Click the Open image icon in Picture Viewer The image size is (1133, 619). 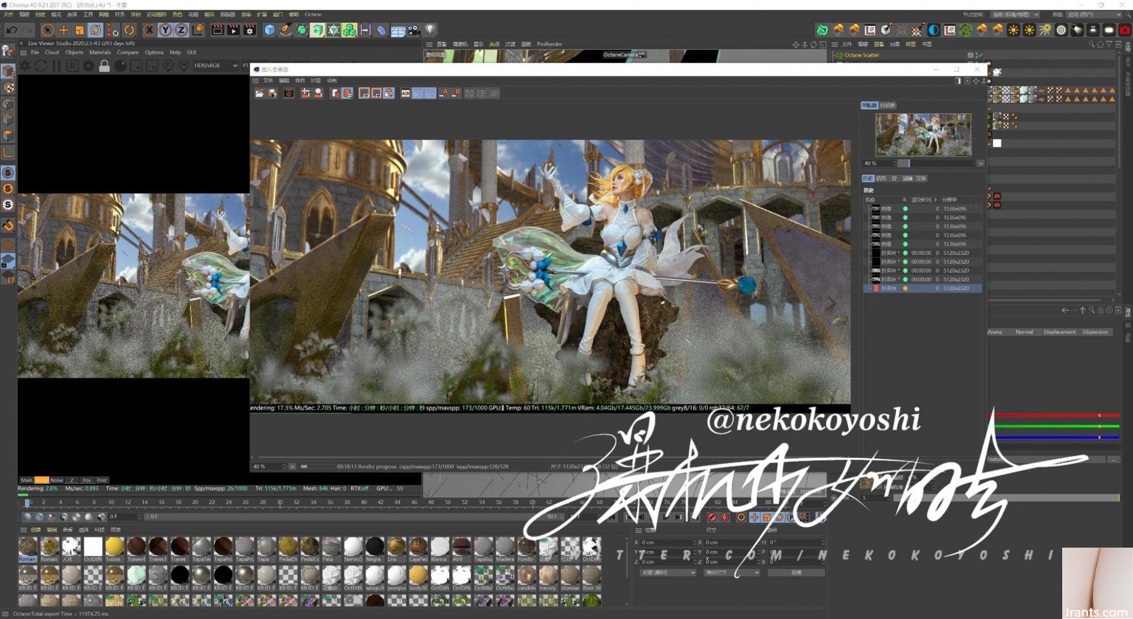259,93
